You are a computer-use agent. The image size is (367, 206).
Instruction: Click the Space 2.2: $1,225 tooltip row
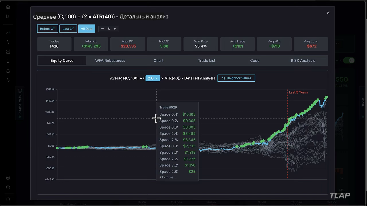click(x=177, y=159)
